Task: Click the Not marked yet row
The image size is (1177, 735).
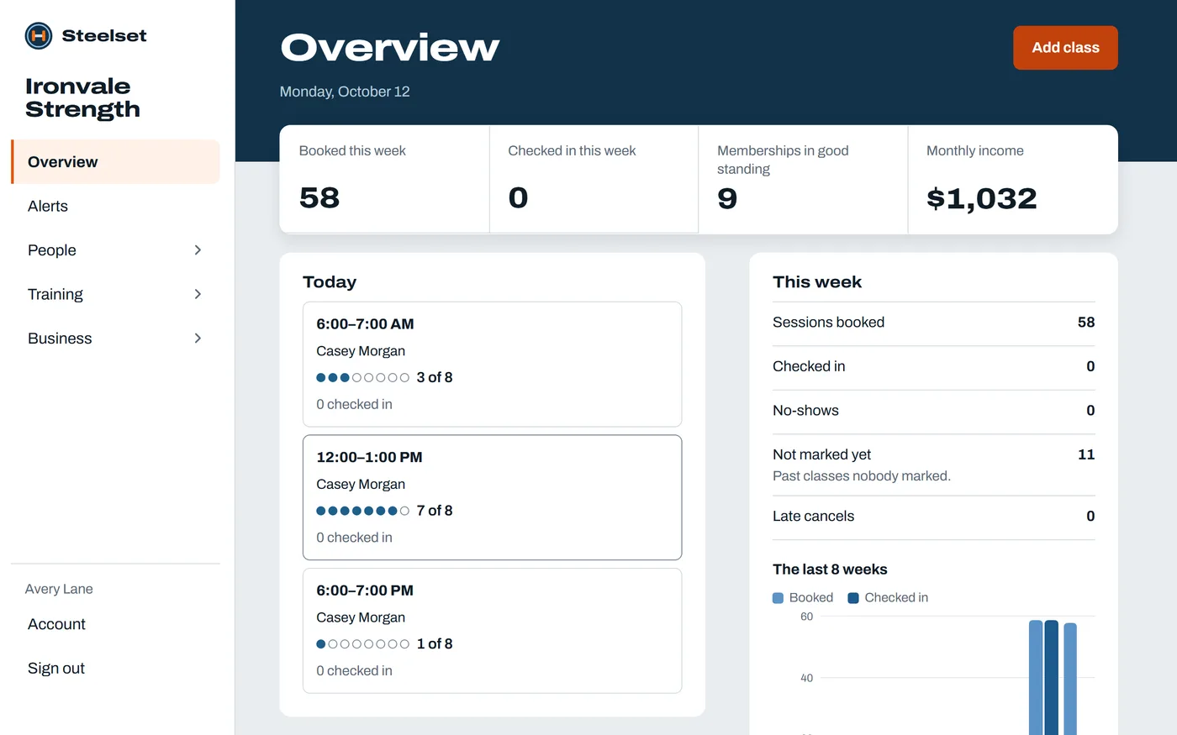Action: 933,465
